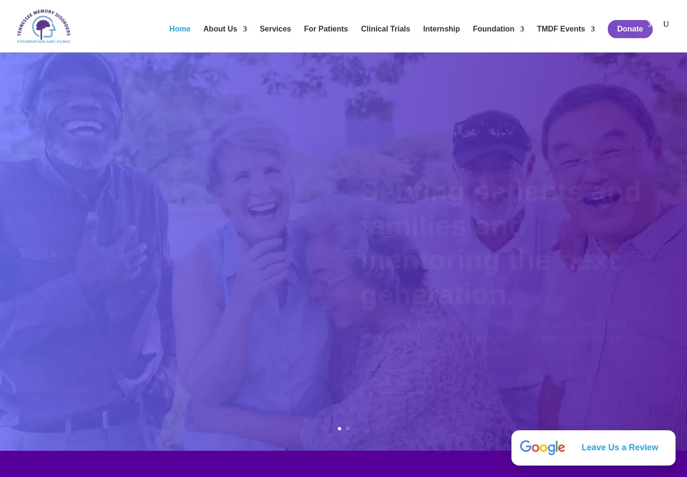The height and width of the screenshot is (477, 687).
Task: Expand the TMDF Events submenu arrow
Action: [x=593, y=30]
